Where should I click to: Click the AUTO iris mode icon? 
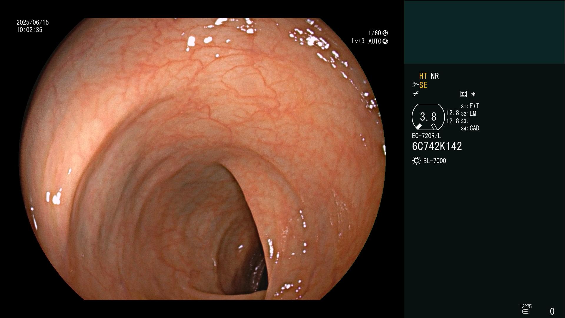[x=385, y=41]
